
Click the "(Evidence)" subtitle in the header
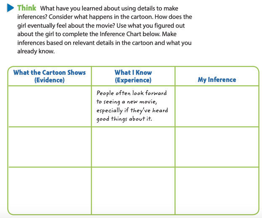pos(49,80)
